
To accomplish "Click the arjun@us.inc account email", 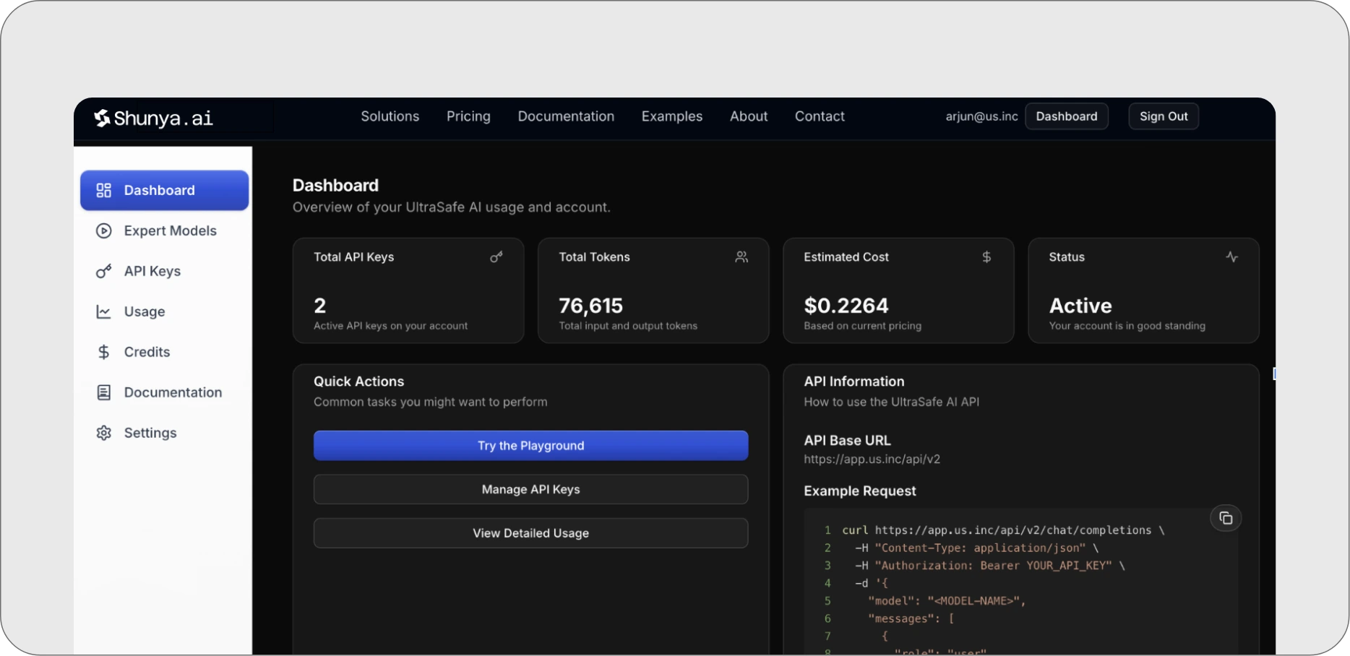I will coord(981,116).
